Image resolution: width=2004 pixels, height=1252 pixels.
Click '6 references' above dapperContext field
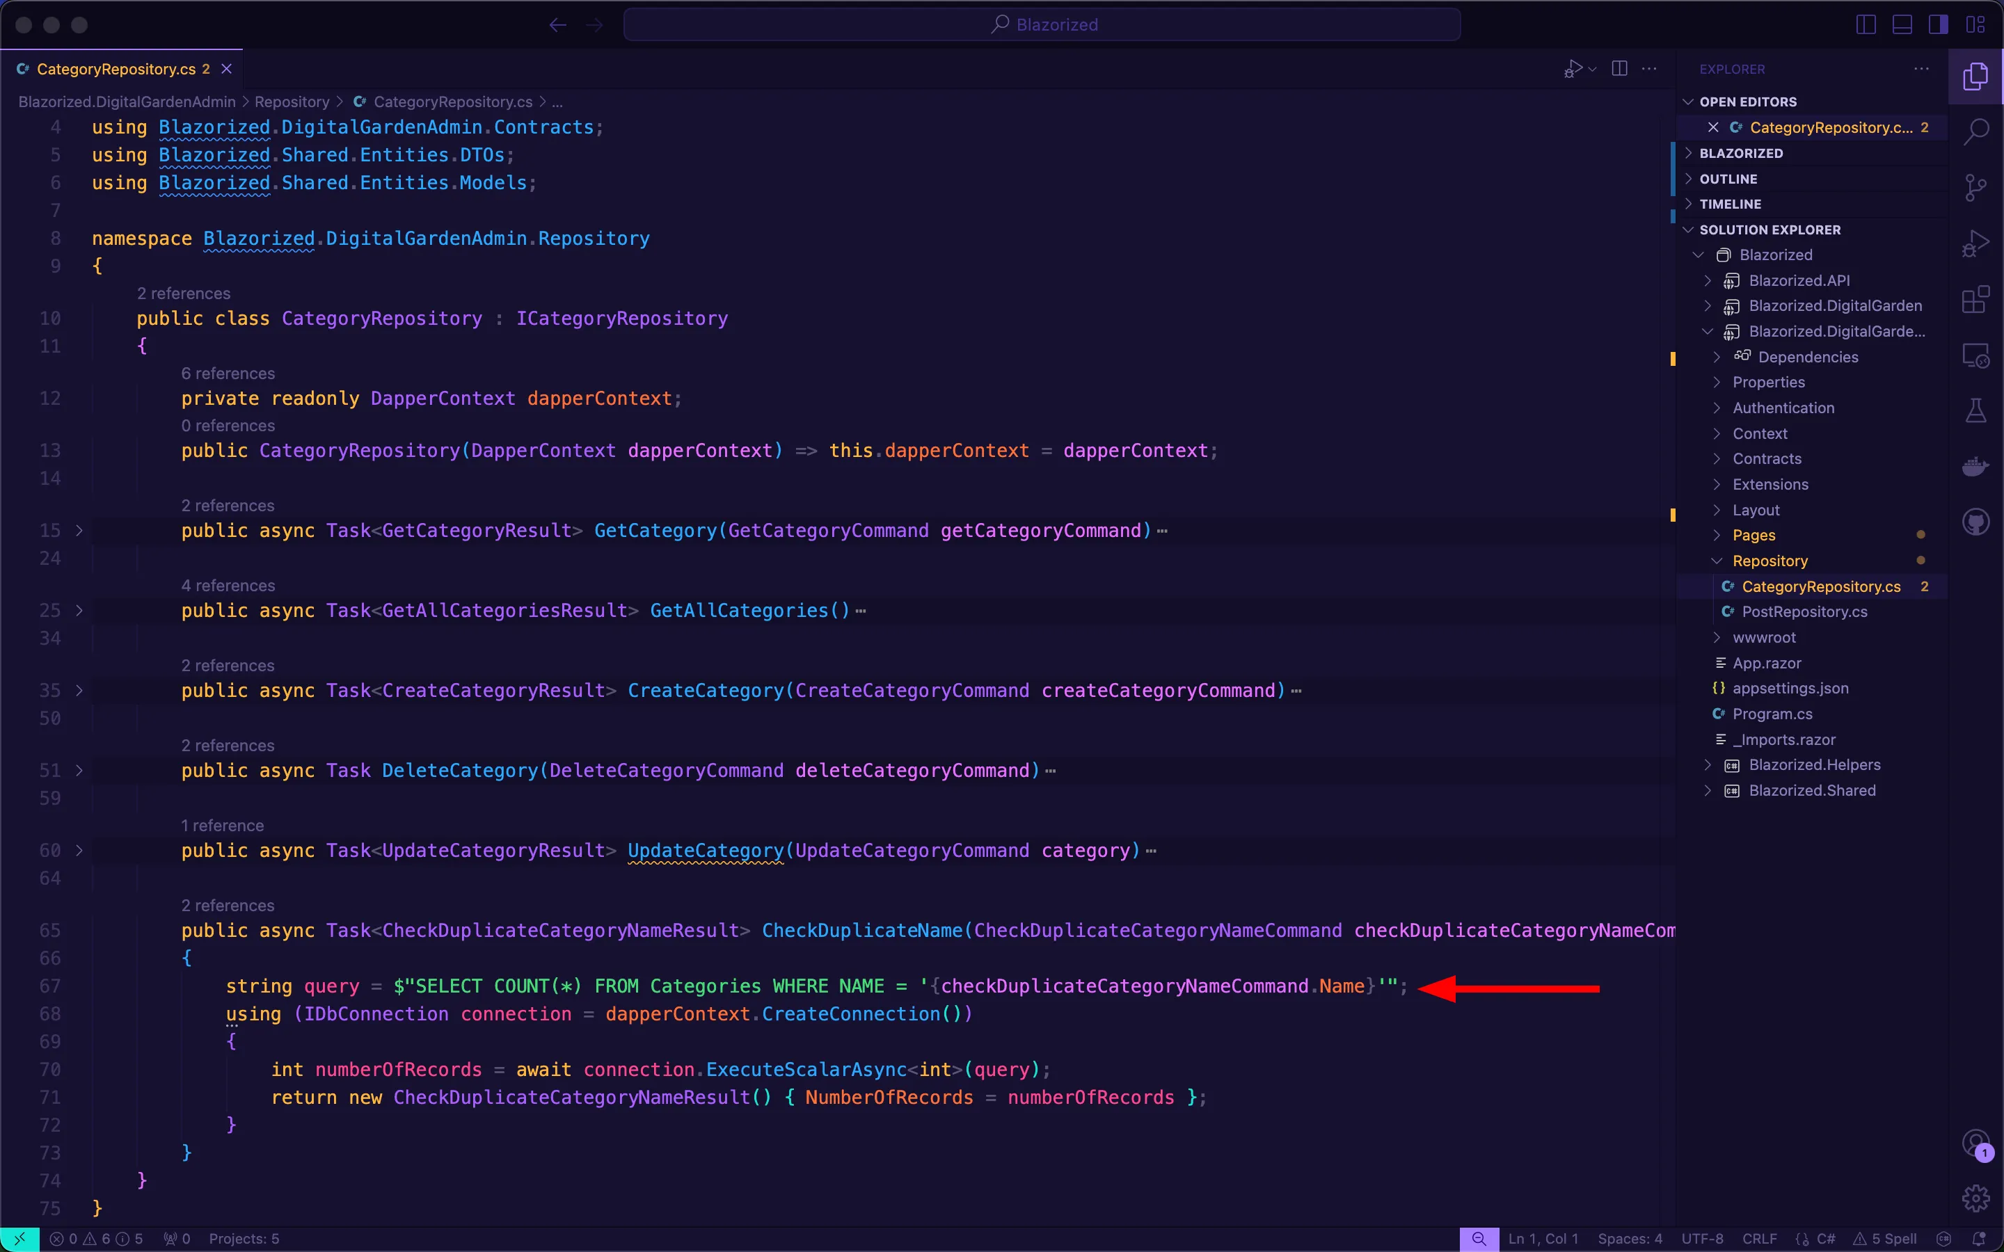coord(228,374)
